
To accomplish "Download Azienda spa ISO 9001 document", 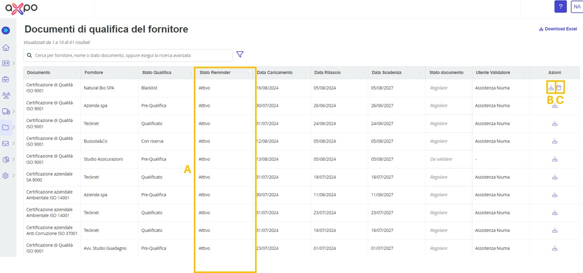I will (555, 105).
